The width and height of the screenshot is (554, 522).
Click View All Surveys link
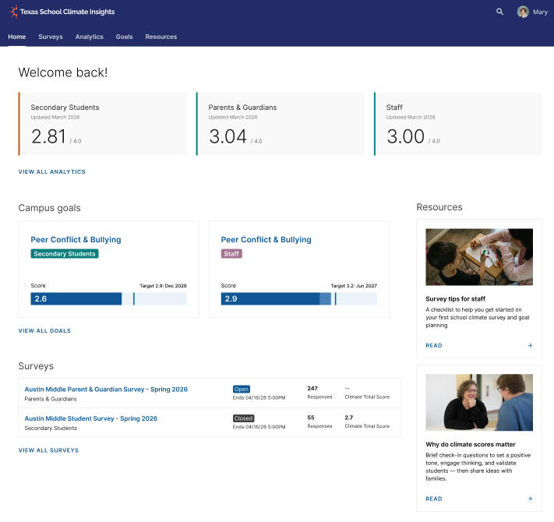(48, 450)
